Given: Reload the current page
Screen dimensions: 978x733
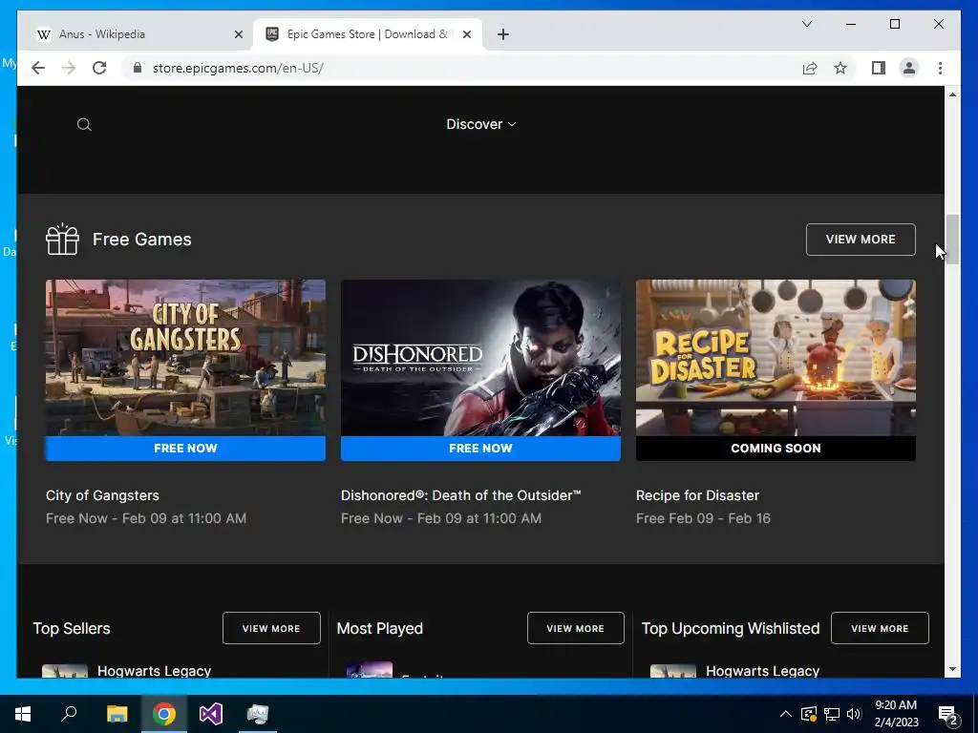Looking at the screenshot, I should [99, 68].
